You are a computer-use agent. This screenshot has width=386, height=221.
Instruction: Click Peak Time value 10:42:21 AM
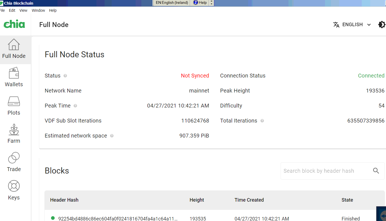click(178, 106)
